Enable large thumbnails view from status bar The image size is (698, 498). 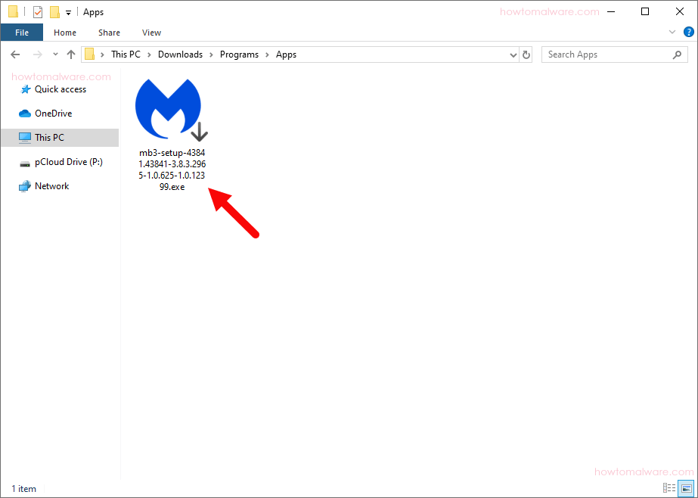[686, 488]
